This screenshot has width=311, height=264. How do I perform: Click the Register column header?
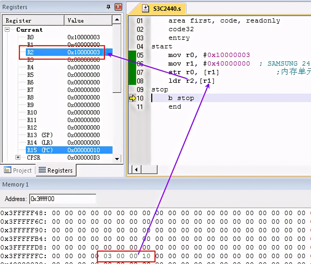(x=33, y=20)
